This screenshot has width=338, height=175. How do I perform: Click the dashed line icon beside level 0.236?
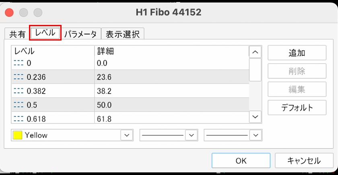point(19,77)
